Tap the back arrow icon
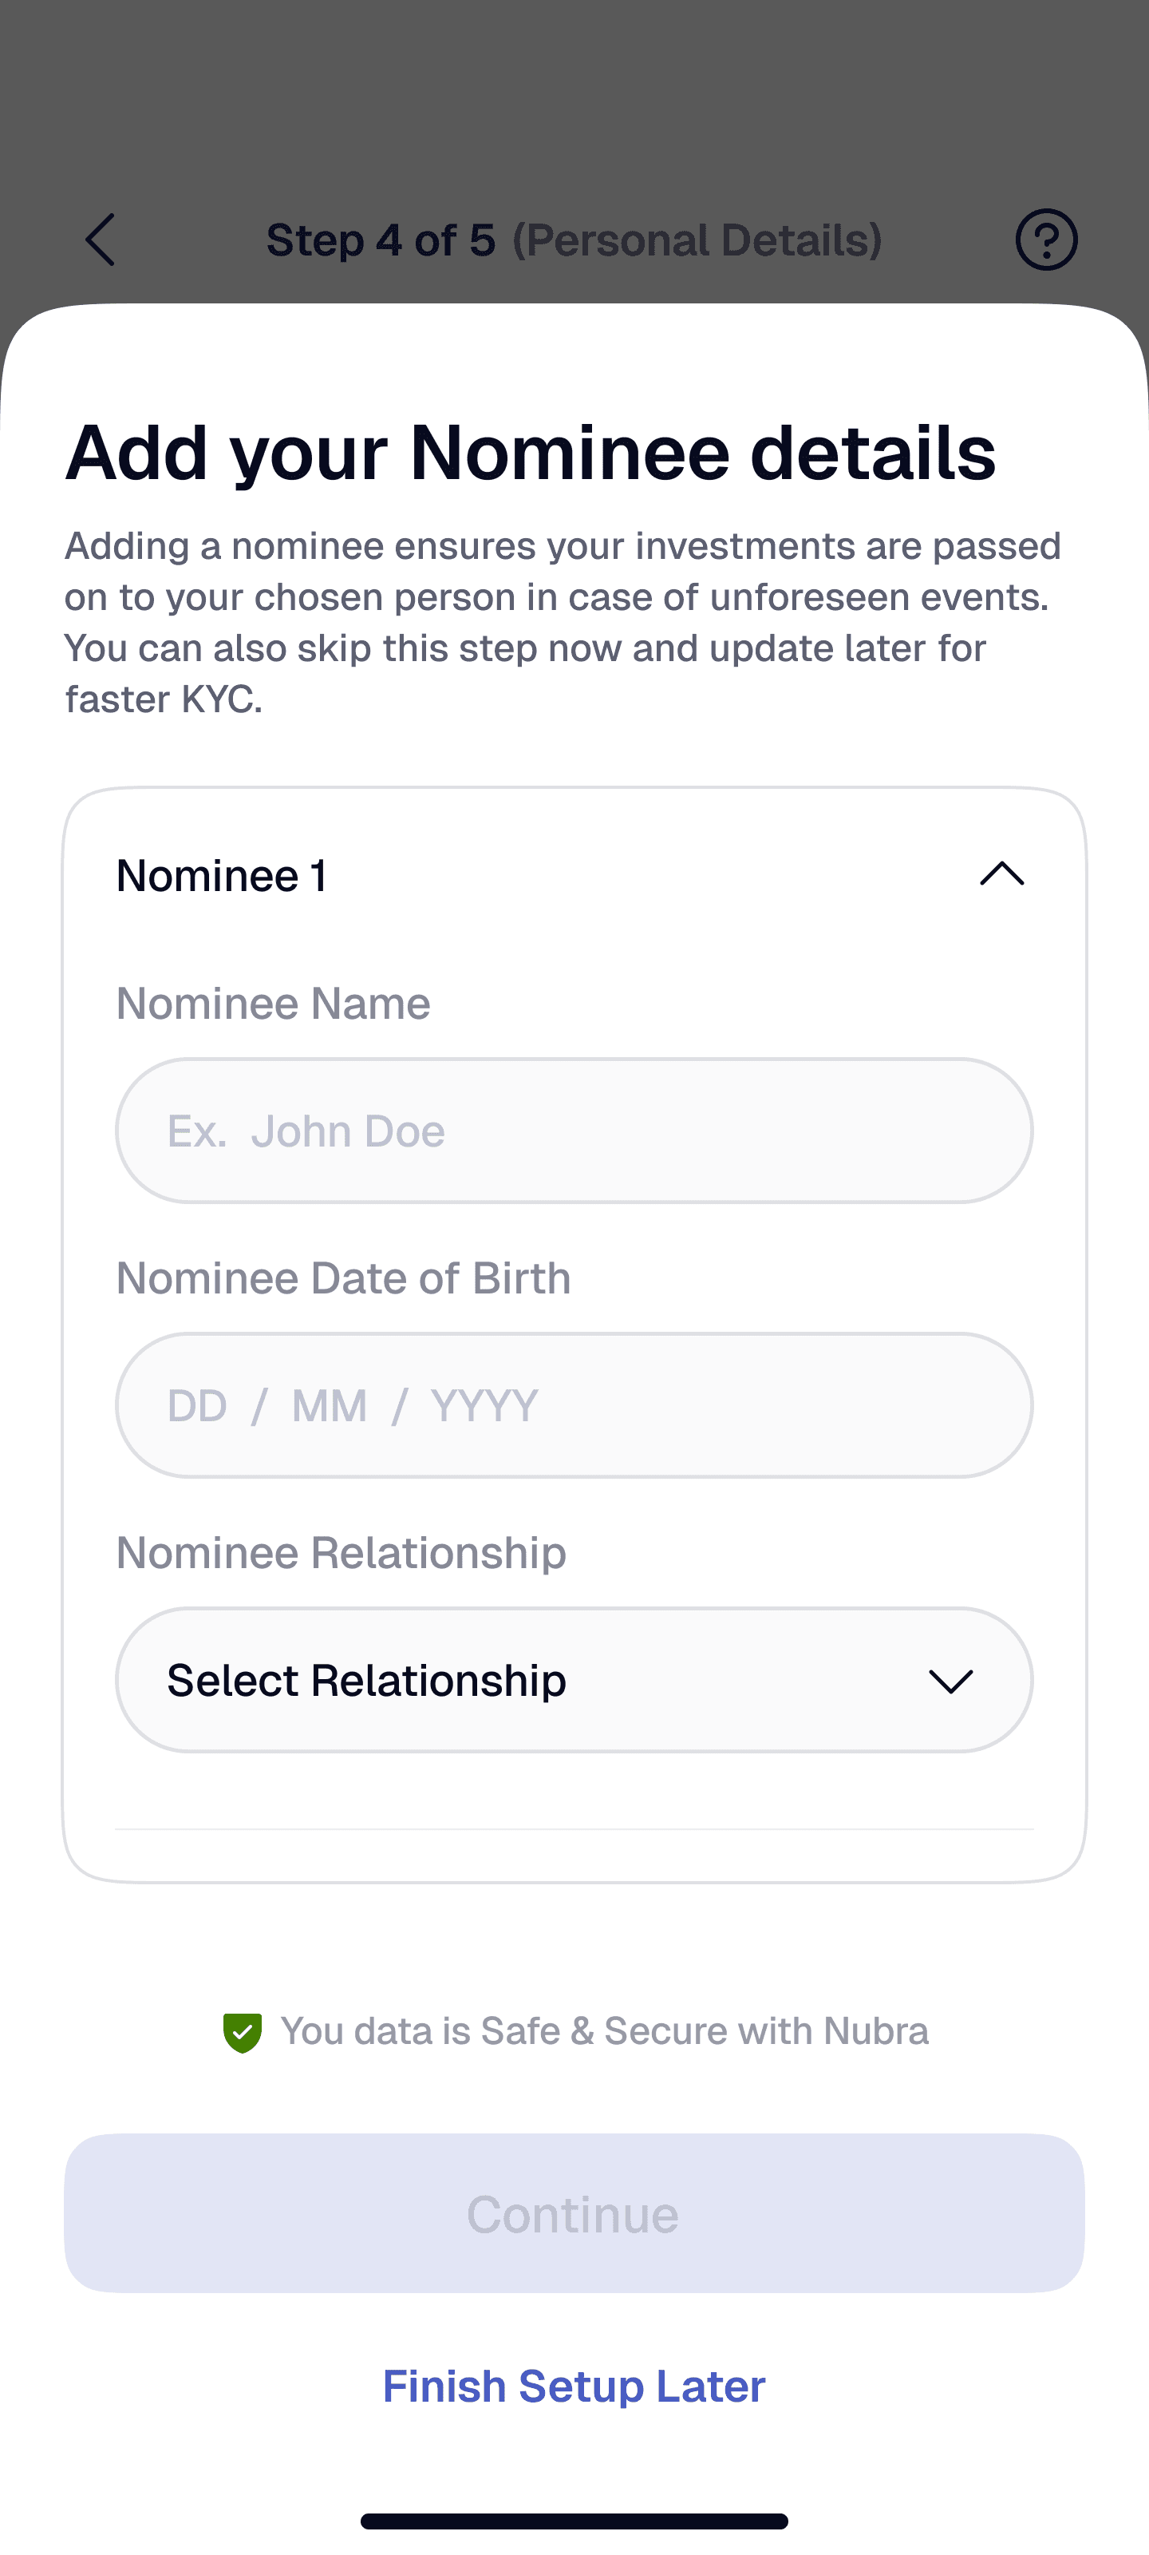Screen dimensions: 1149x2555 pyautogui.click(x=100, y=240)
